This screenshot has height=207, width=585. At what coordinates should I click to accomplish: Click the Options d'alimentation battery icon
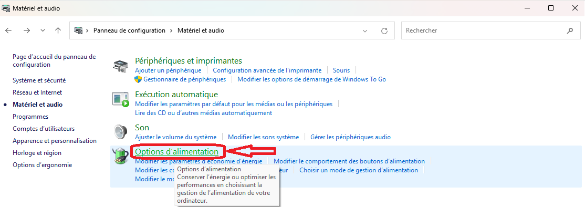pos(121,156)
